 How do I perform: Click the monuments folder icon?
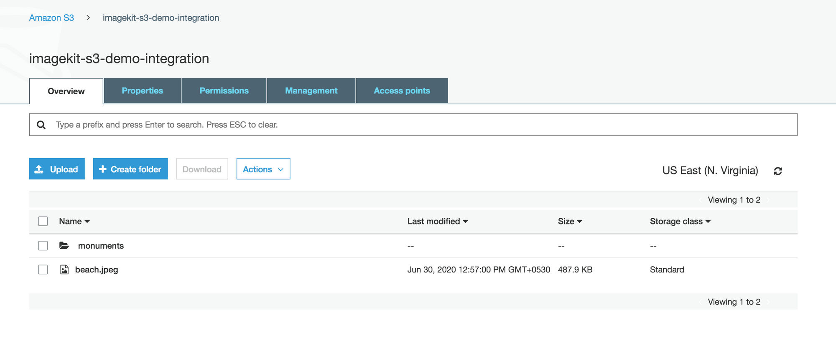tap(64, 245)
